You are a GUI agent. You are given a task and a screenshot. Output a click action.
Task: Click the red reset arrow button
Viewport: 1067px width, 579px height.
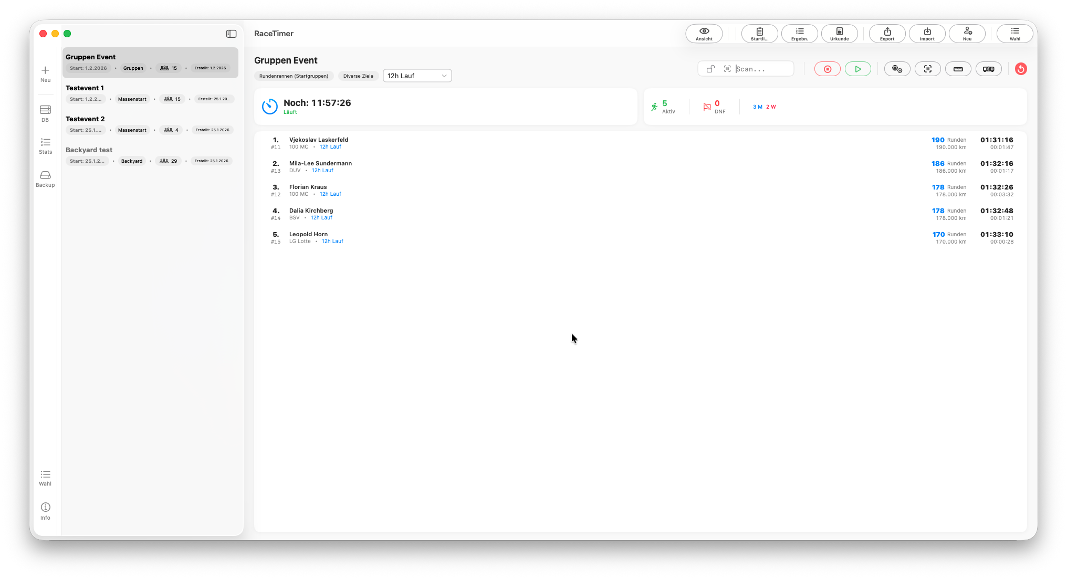pyautogui.click(x=1020, y=69)
